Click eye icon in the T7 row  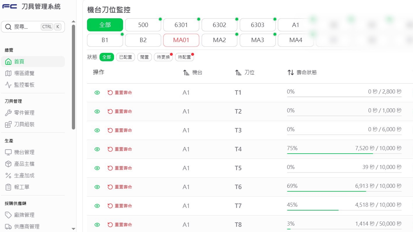[97, 206]
